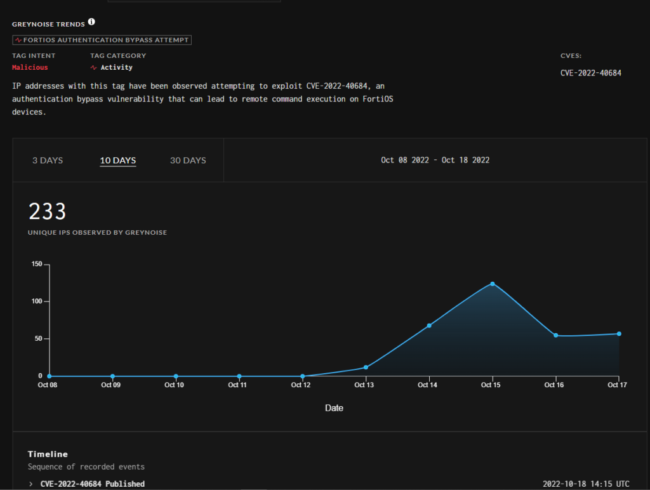This screenshot has width=650, height=490.
Task: Click the Oct 08 data point on chart
Action: coord(50,376)
